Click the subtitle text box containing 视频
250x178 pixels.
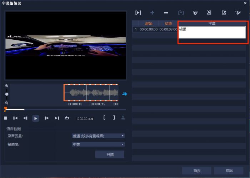212,33
